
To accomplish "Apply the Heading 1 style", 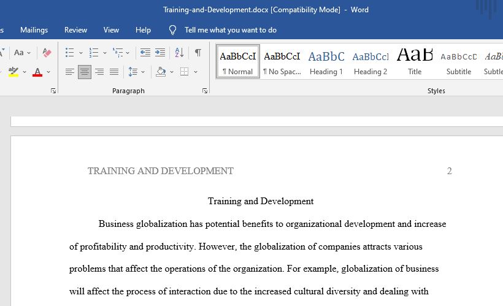I will (326, 61).
